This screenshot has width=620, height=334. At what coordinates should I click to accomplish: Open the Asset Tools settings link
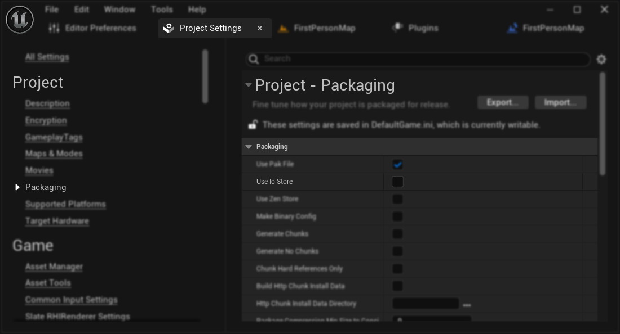pyautogui.click(x=48, y=283)
